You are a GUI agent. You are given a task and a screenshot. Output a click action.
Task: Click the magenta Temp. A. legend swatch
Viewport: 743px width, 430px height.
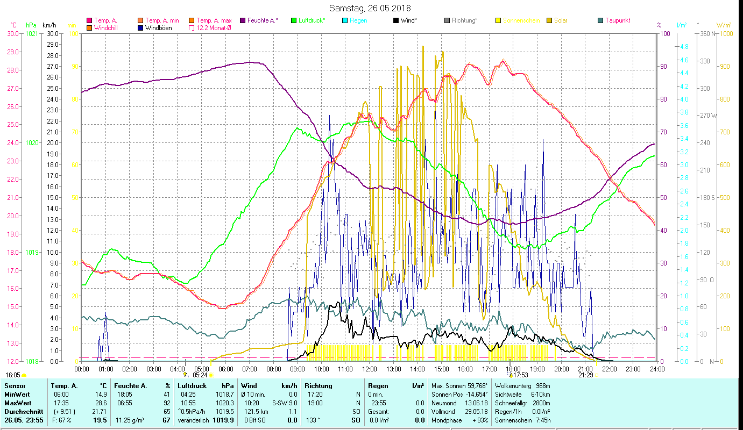(89, 20)
